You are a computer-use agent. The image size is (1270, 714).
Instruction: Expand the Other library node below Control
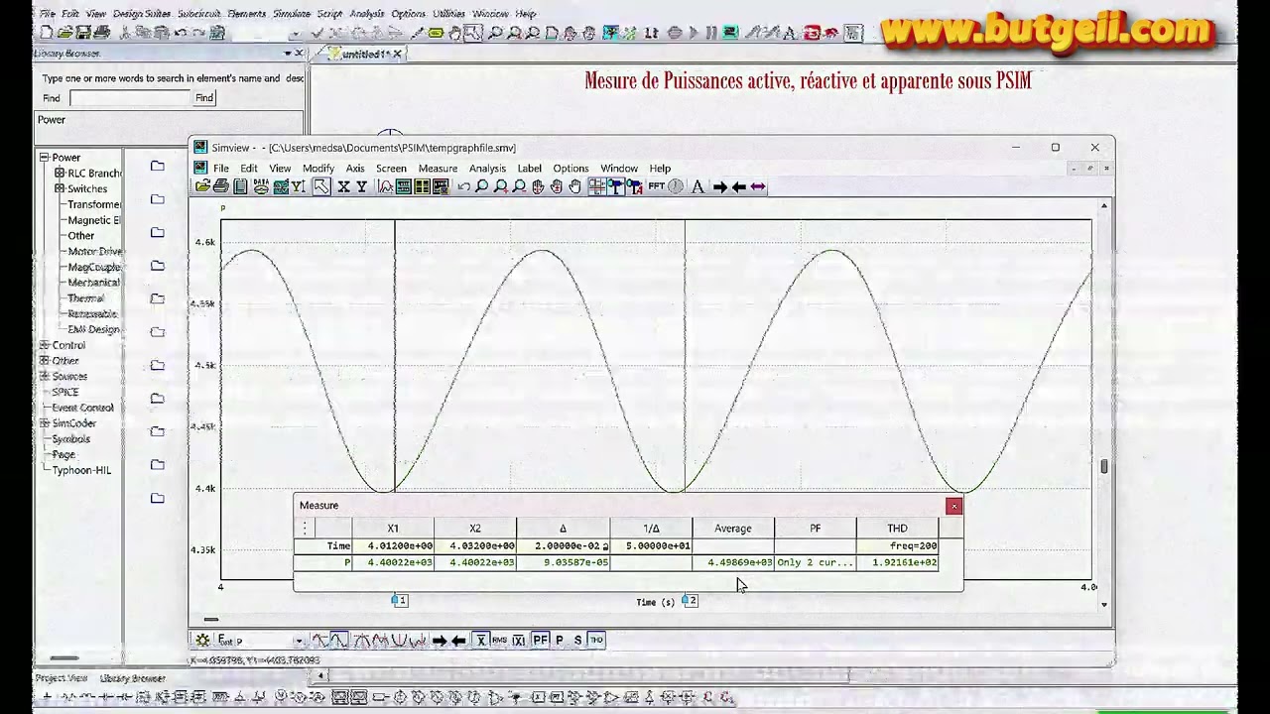pyautogui.click(x=44, y=361)
